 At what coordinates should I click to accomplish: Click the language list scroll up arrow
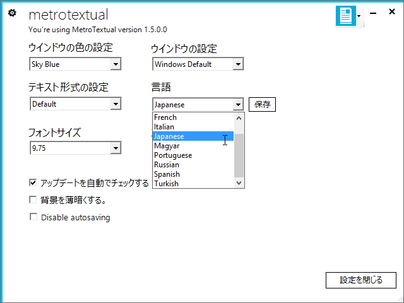pos(239,118)
